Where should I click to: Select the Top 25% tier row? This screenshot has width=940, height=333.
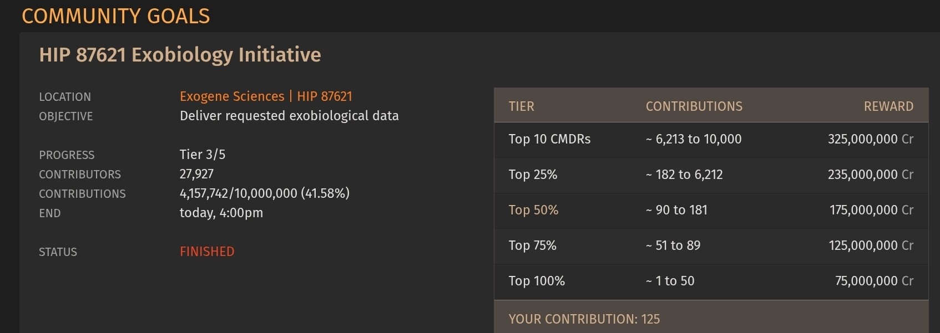coord(533,175)
